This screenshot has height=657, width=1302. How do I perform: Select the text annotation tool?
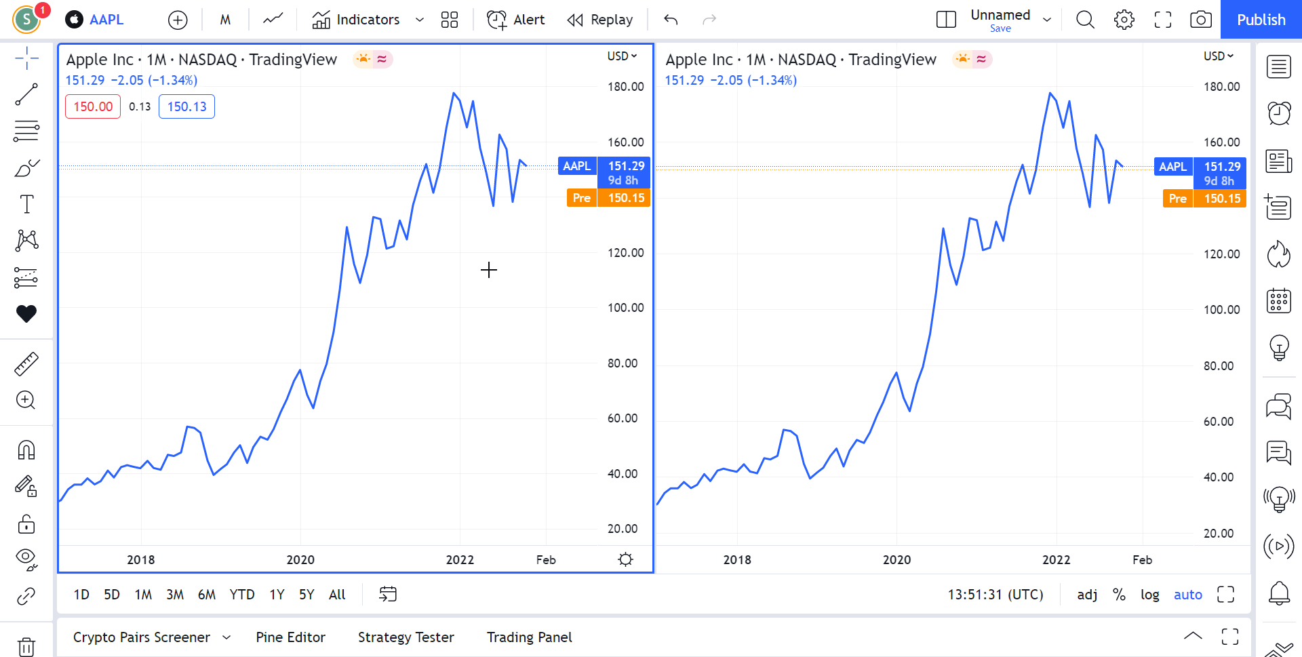tap(26, 204)
